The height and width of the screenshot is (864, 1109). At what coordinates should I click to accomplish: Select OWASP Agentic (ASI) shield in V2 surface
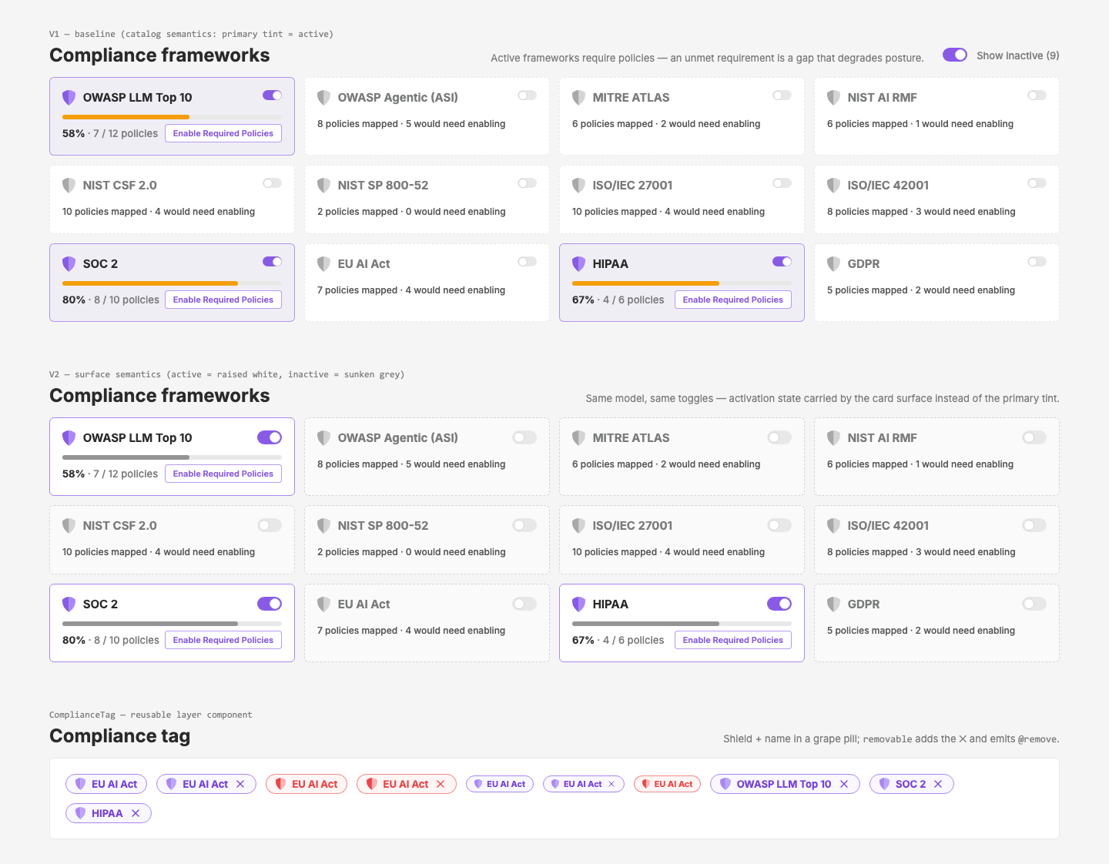324,438
